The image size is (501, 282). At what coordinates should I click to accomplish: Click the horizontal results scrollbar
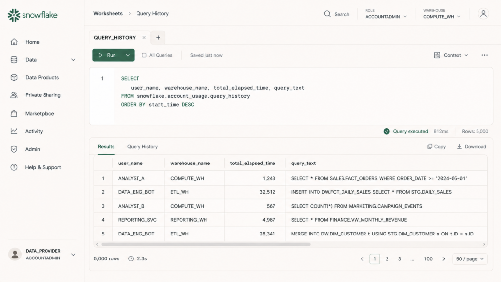pyautogui.click(x=206, y=244)
